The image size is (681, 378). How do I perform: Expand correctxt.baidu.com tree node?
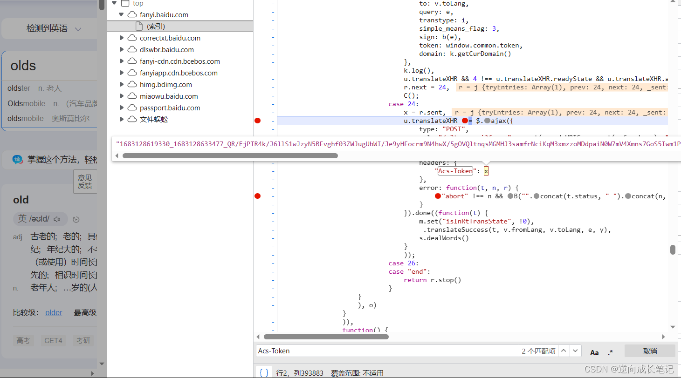[122, 38]
